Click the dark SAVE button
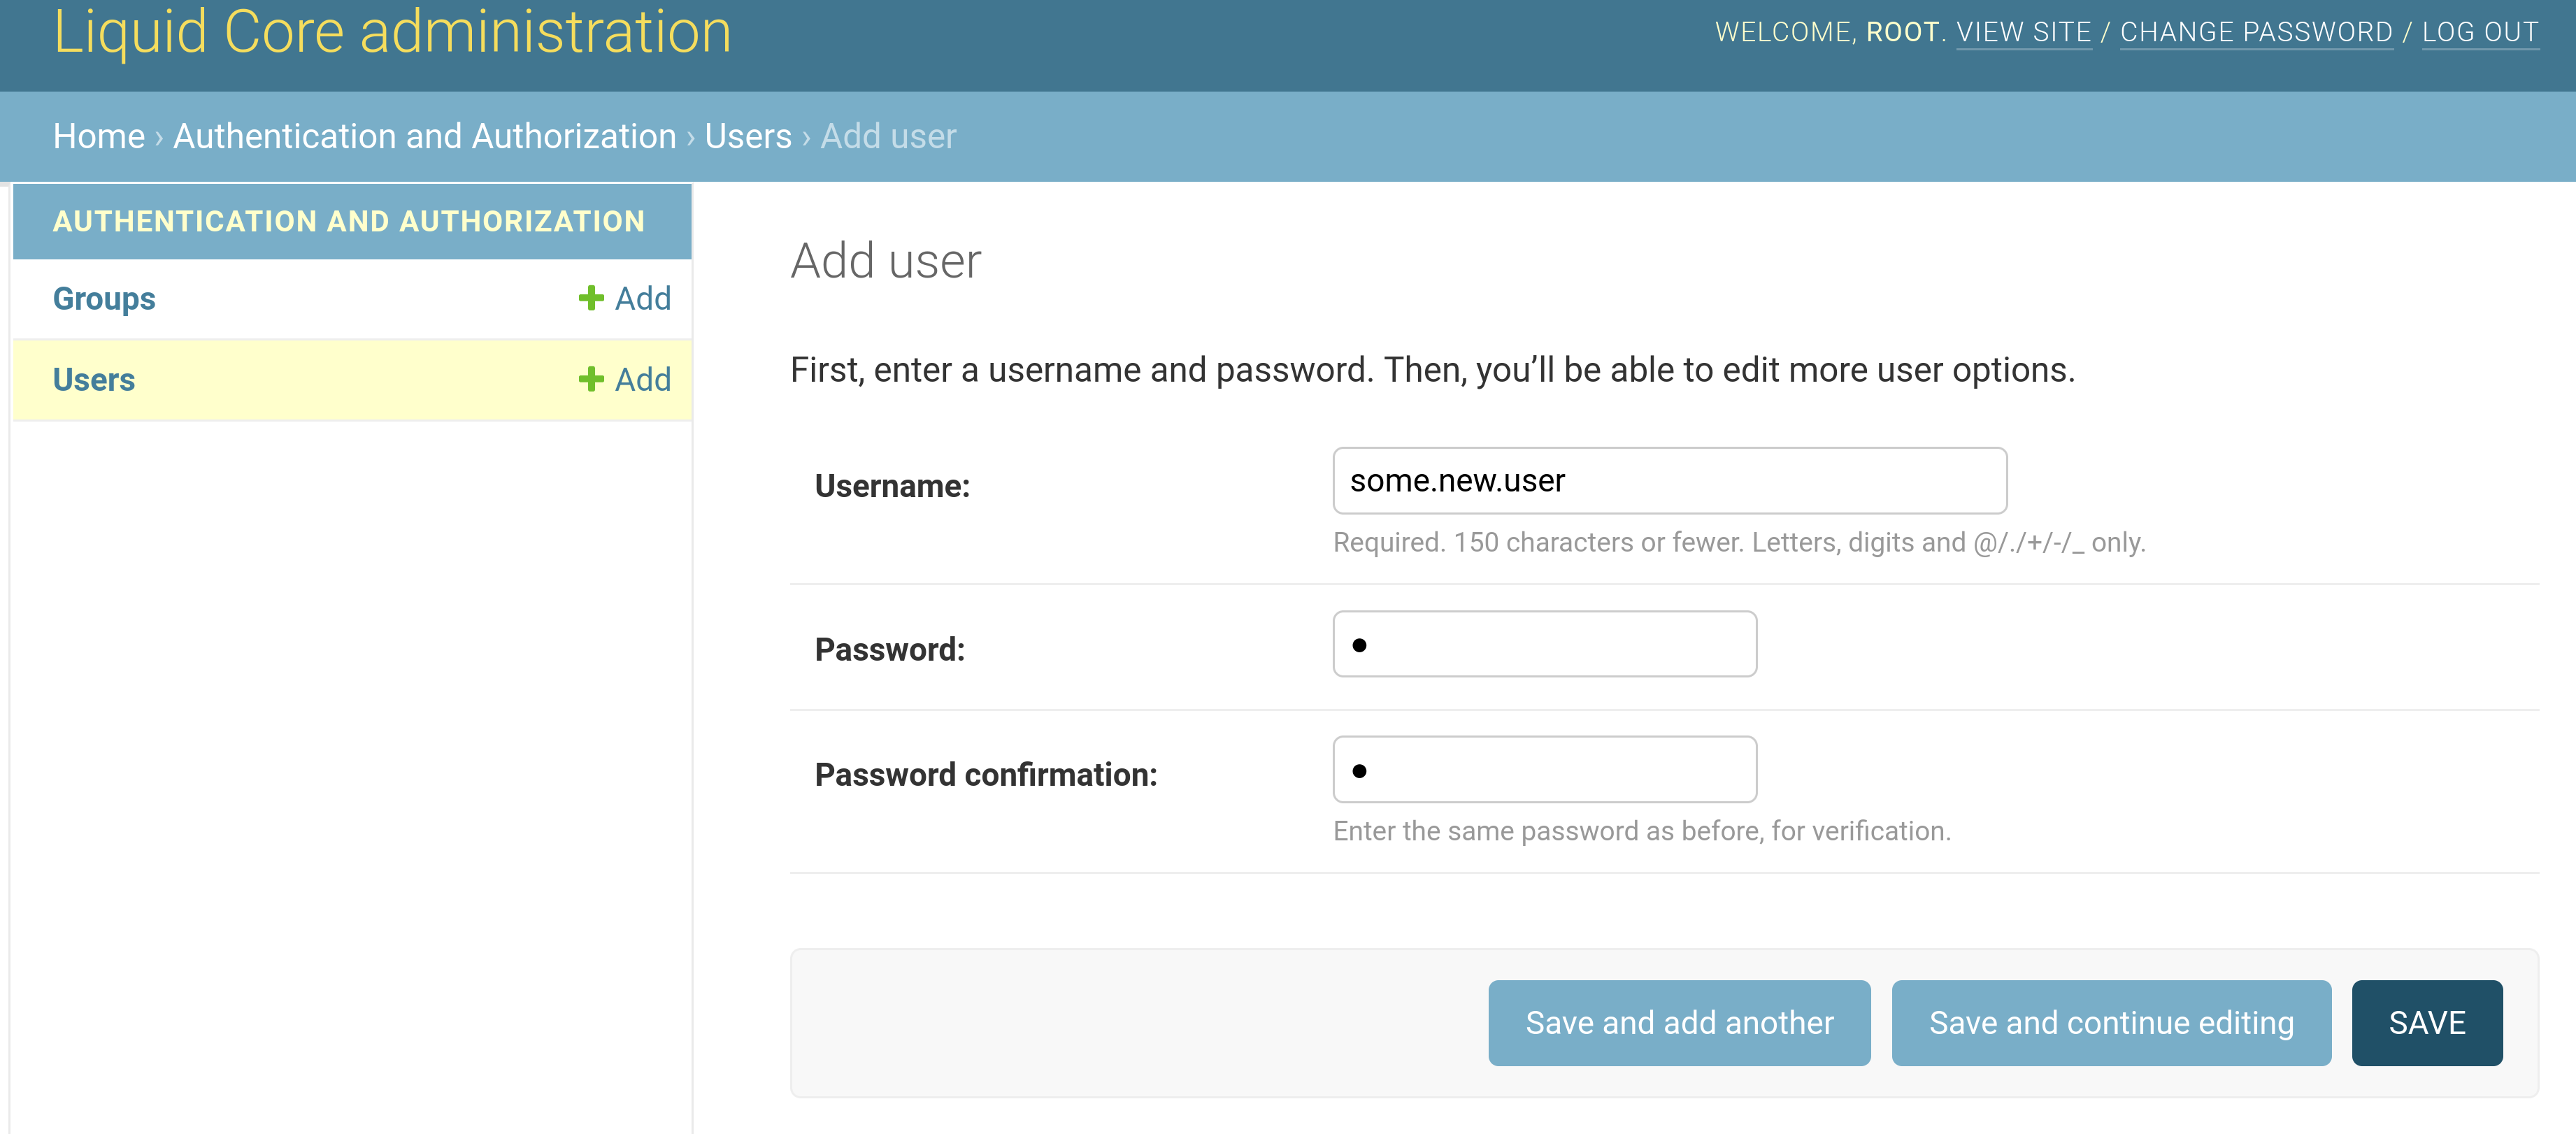Image resolution: width=2576 pixels, height=1134 pixels. [2426, 1023]
